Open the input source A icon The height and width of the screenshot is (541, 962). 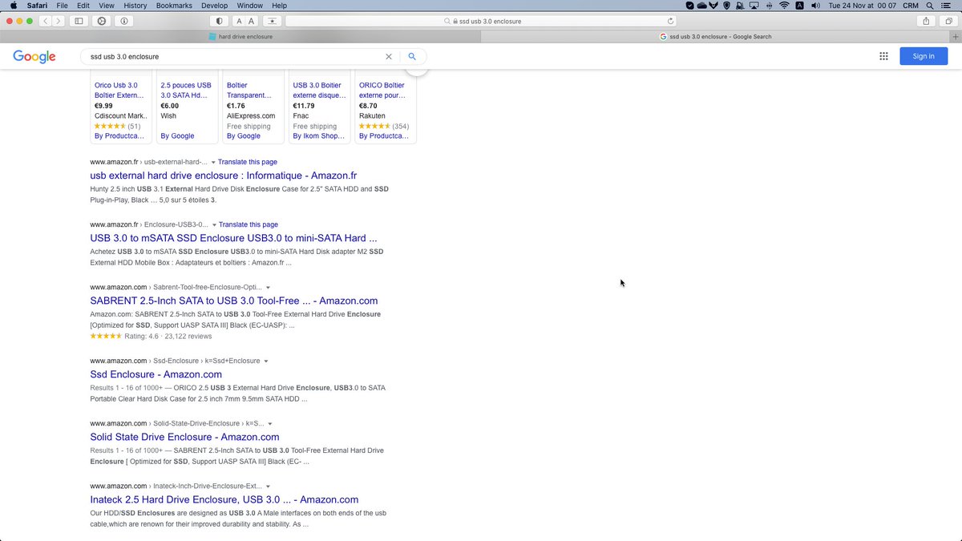[x=799, y=6]
